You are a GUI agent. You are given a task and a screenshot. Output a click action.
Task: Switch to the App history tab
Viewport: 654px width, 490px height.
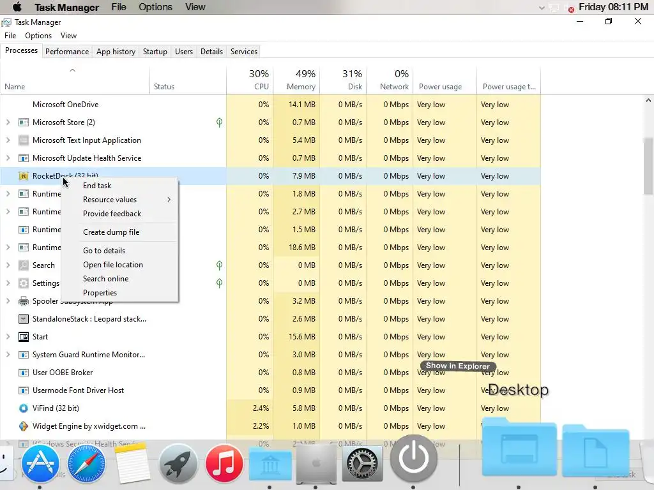click(x=116, y=52)
